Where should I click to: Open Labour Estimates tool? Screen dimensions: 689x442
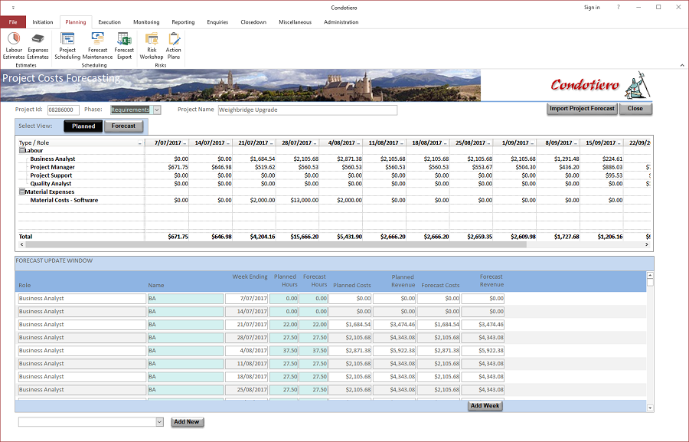[14, 46]
